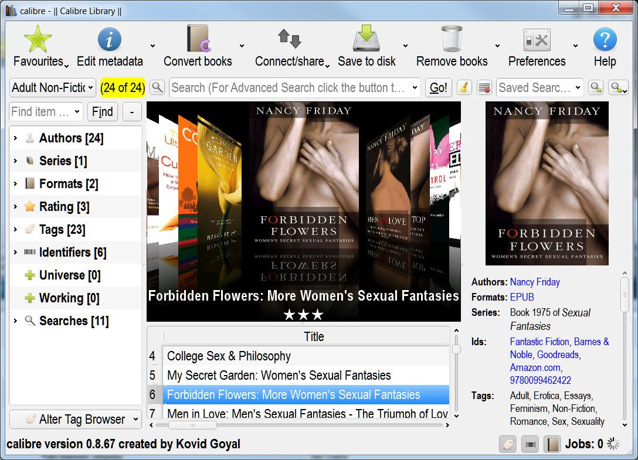The width and height of the screenshot is (638, 460).
Task: Select Men in Love book row
Action: 306,413
